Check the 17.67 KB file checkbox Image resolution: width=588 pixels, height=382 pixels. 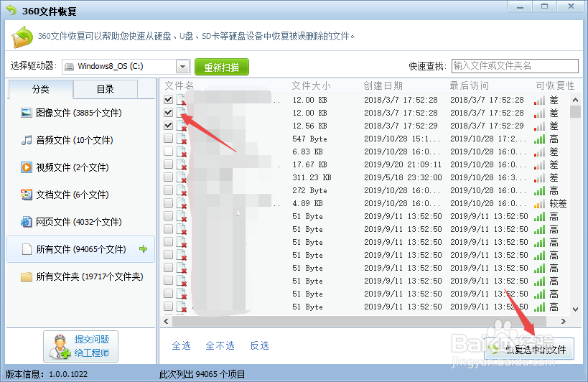[169, 164]
